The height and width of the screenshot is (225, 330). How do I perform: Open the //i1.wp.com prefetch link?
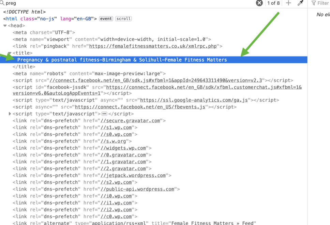pos(116,203)
